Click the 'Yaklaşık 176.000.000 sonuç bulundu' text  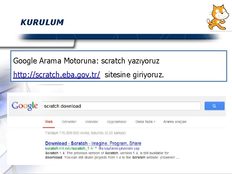tap(85, 133)
